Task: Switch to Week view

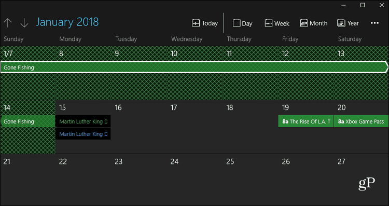Action: point(277,23)
